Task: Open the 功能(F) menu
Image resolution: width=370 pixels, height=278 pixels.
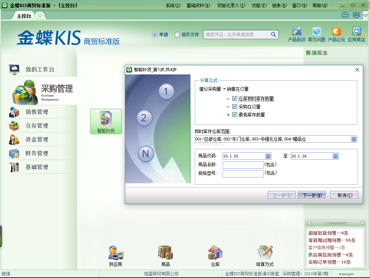Action: (259, 5)
